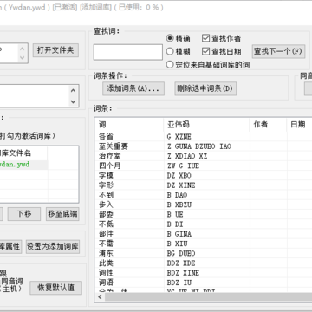Sort by the 日期 column header

(x=299, y=125)
